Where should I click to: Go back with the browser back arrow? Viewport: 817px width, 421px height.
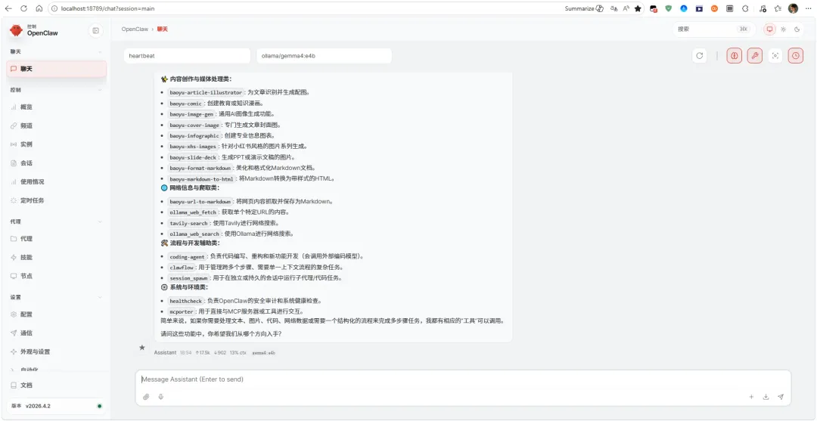8,8
